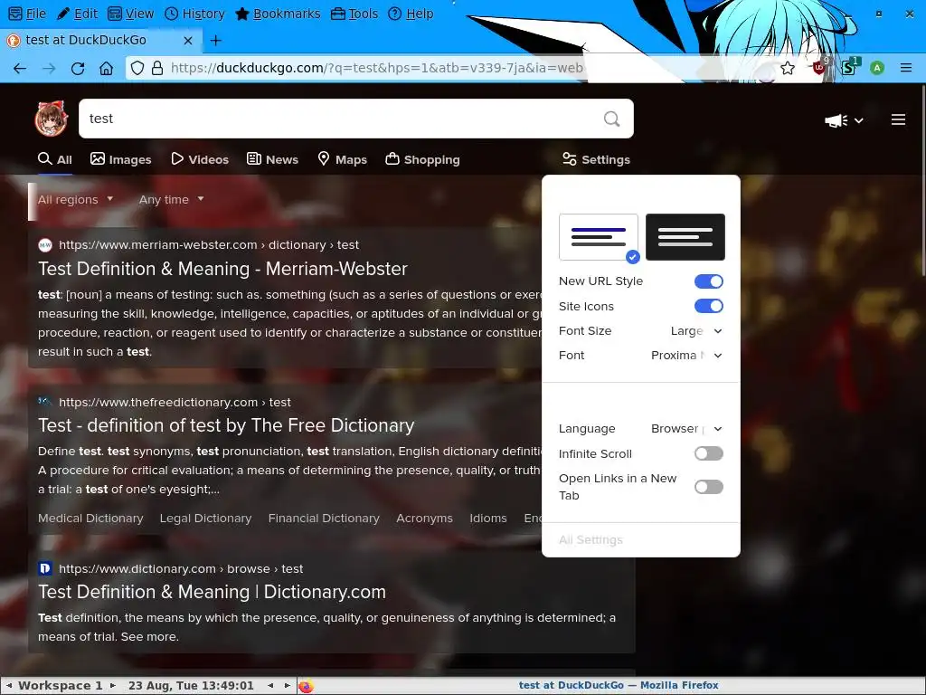Close the Settings dropdown panel
Screen dimensions: 926x695
[x=597, y=159]
